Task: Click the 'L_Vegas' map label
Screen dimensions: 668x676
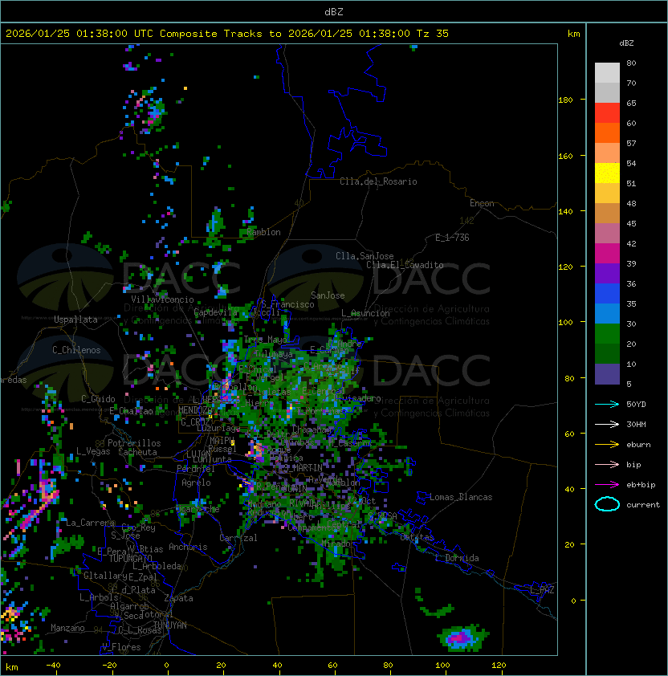Action: [93, 451]
